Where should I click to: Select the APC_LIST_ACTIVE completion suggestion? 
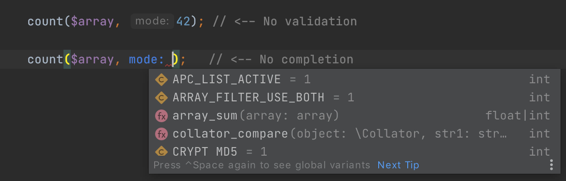click(227, 80)
